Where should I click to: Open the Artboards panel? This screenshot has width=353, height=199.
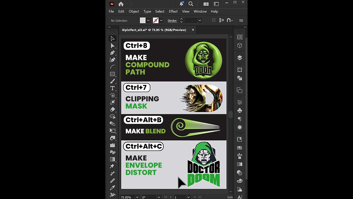(x=240, y=70)
